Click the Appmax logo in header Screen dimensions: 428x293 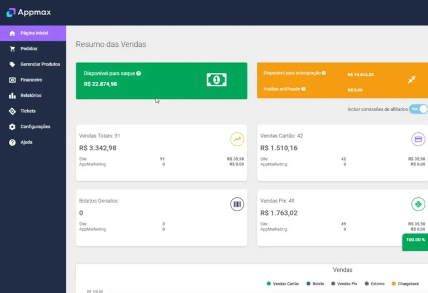[32, 12]
